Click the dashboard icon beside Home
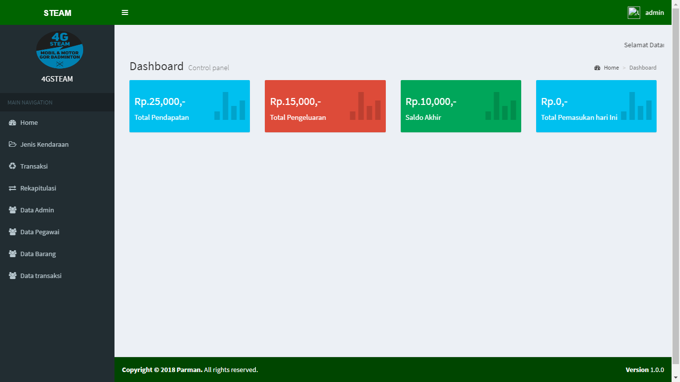Viewport: 680px width, 382px height. click(x=13, y=123)
